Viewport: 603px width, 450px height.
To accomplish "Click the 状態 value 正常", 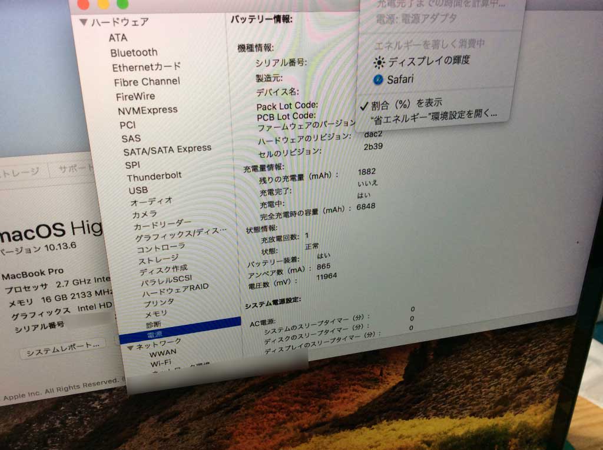I will [x=312, y=246].
